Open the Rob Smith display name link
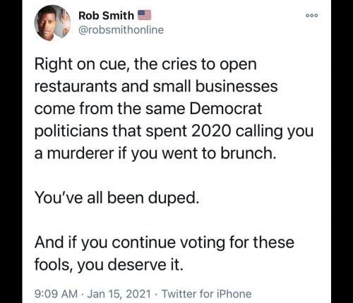The width and height of the screenshot is (353, 303). 106,16
